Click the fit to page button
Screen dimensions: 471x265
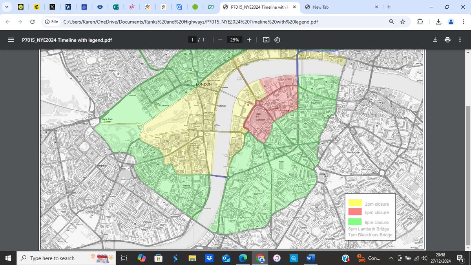pyautogui.click(x=266, y=40)
